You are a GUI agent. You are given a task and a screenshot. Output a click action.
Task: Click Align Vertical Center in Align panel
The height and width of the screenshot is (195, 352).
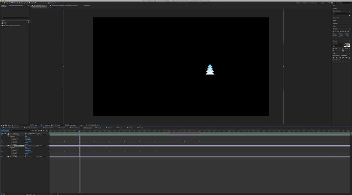[x=346, y=58]
